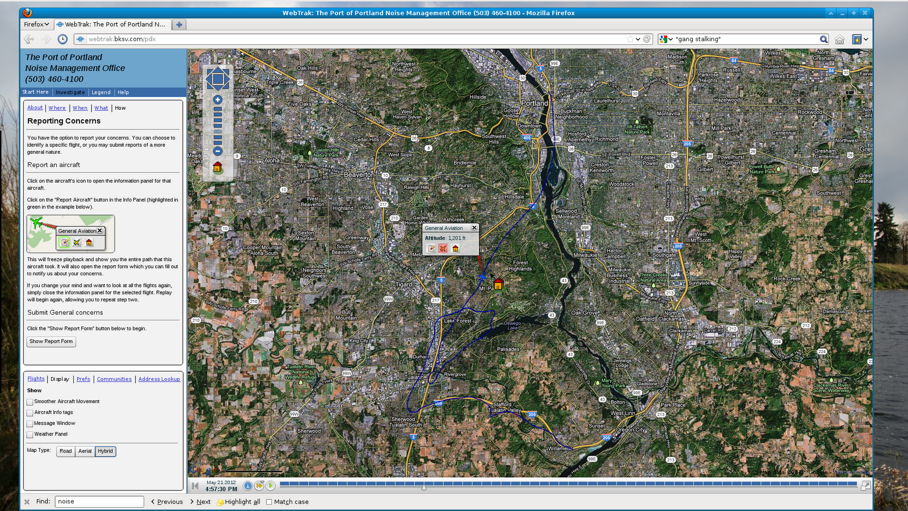
Task: Close the find bar
Action: 27,502
